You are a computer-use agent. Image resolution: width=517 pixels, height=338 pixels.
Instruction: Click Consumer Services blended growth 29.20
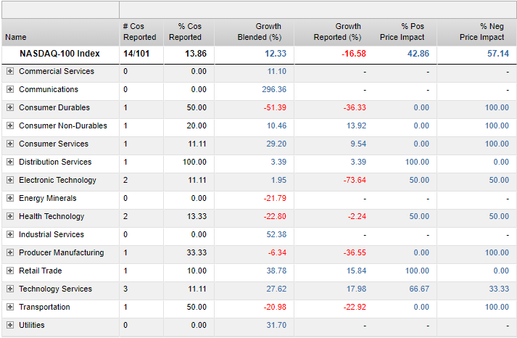click(x=276, y=144)
